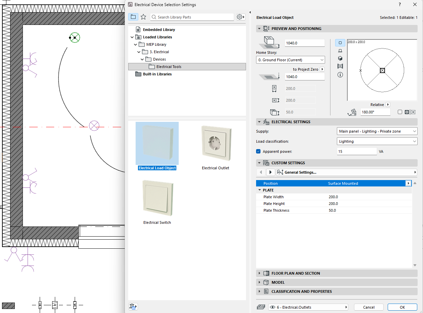Open the General Settings page dropdown
This screenshot has width=423, height=313.
point(347,172)
